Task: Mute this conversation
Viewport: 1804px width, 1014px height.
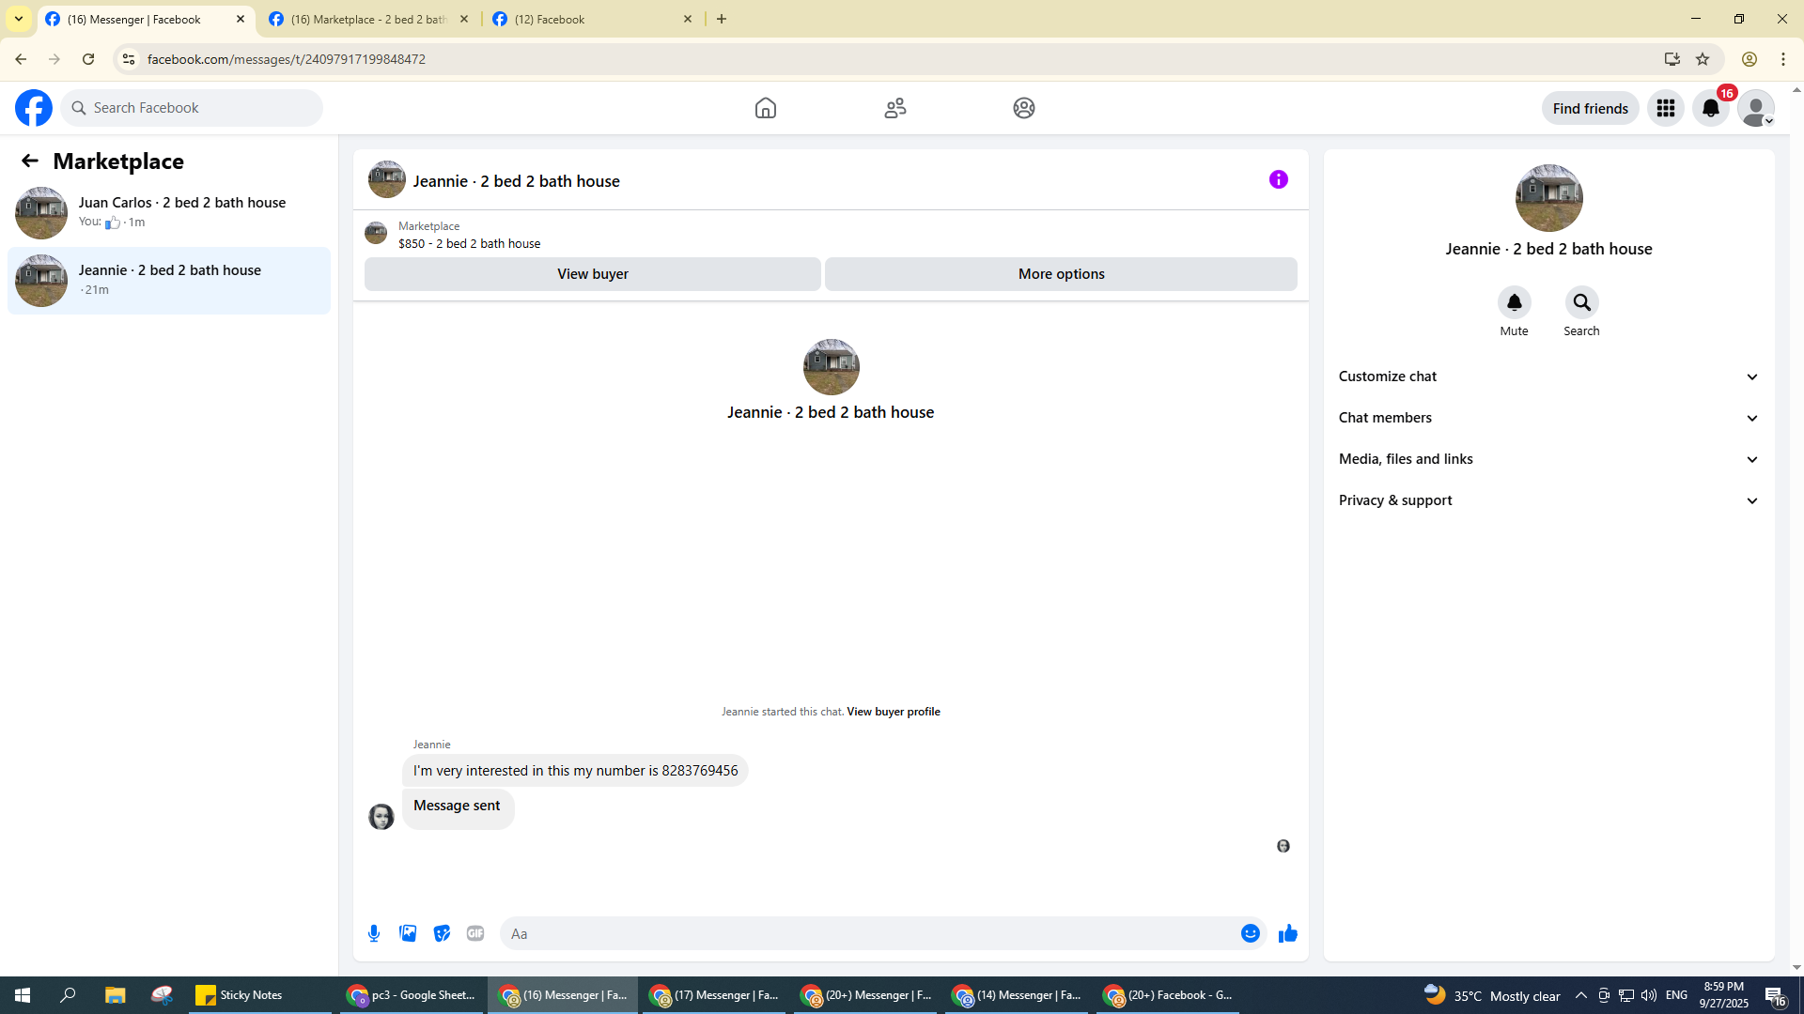Action: (1514, 302)
